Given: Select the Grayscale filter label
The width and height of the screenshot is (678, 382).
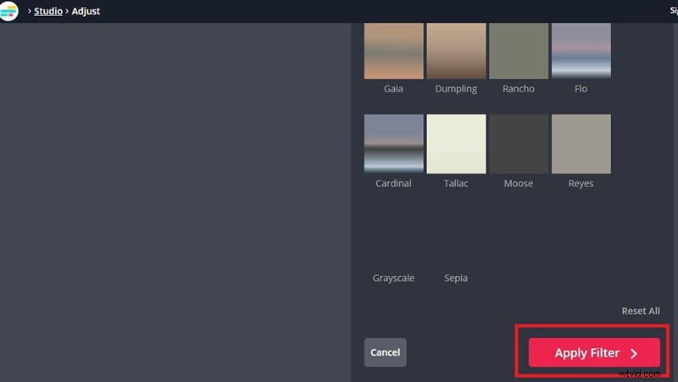Looking at the screenshot, I should [x=393, y=278].
